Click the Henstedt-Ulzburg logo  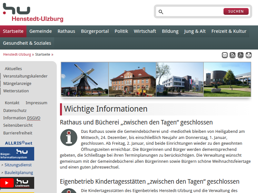tap(33, 13)
